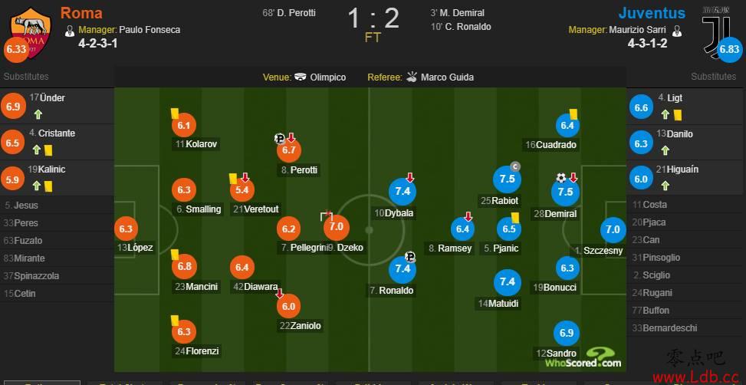Click the whistle icon beside Marco Guida
The image size is (746, 385).
tap(412, 77)
